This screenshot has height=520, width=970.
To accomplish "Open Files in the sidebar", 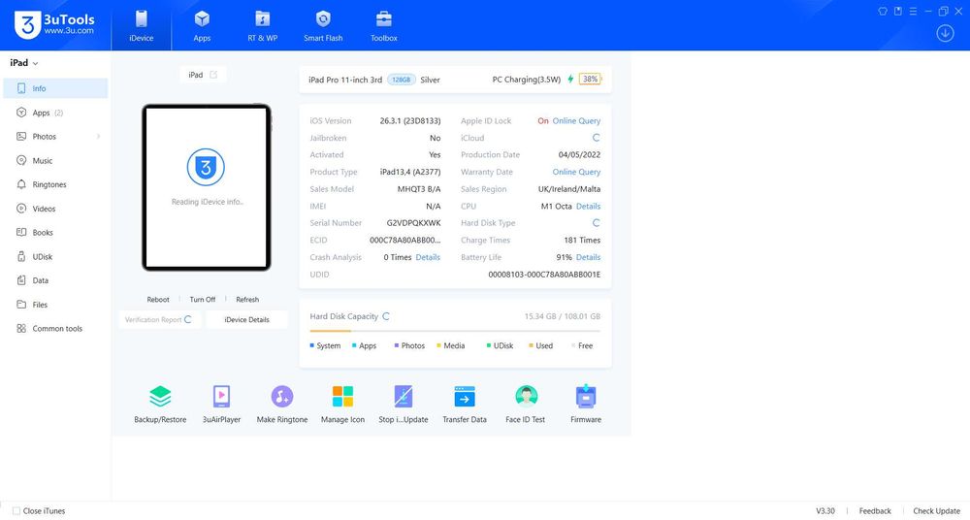I will pos(55,305).
